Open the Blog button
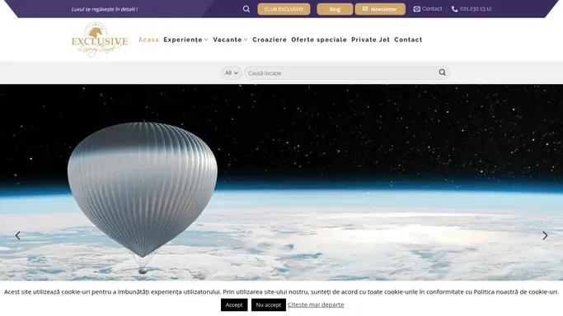The image size is (563, 316). point(335,9)
